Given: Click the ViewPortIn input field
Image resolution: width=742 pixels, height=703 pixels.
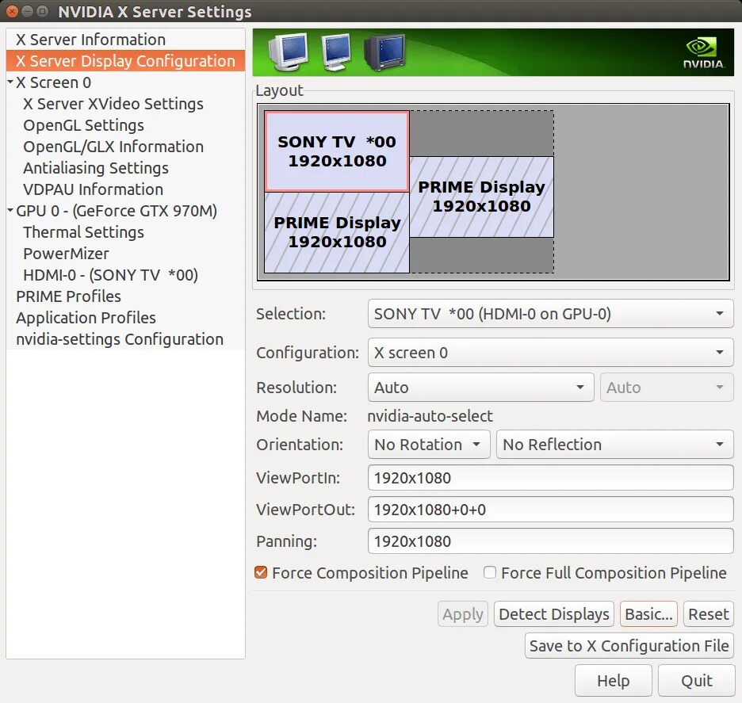Looking at the screenshot, I should [x=550, y=478].
